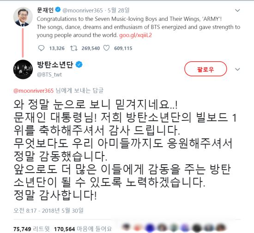Open the 170,564 마음에 들어요 count
The width and height of the screenshot is (254, 233).
(x=83, y=229)
